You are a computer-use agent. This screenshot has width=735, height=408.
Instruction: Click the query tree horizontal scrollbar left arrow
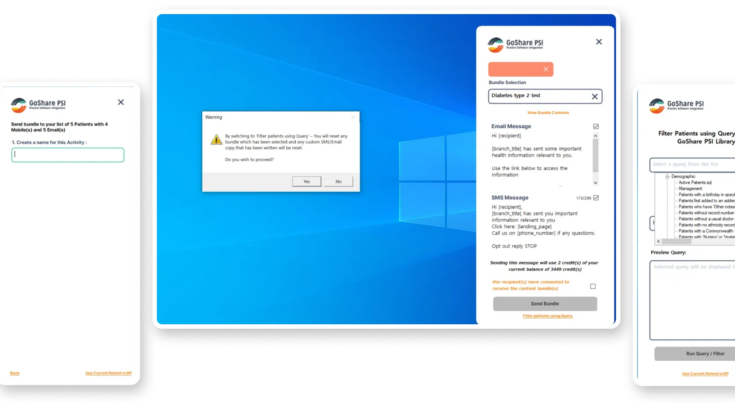pos(658,241)
